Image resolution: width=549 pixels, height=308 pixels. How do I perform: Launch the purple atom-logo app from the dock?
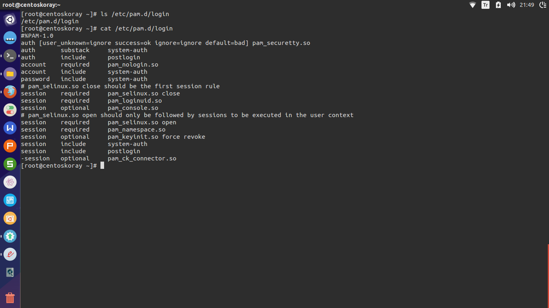(x=10, y=182)
